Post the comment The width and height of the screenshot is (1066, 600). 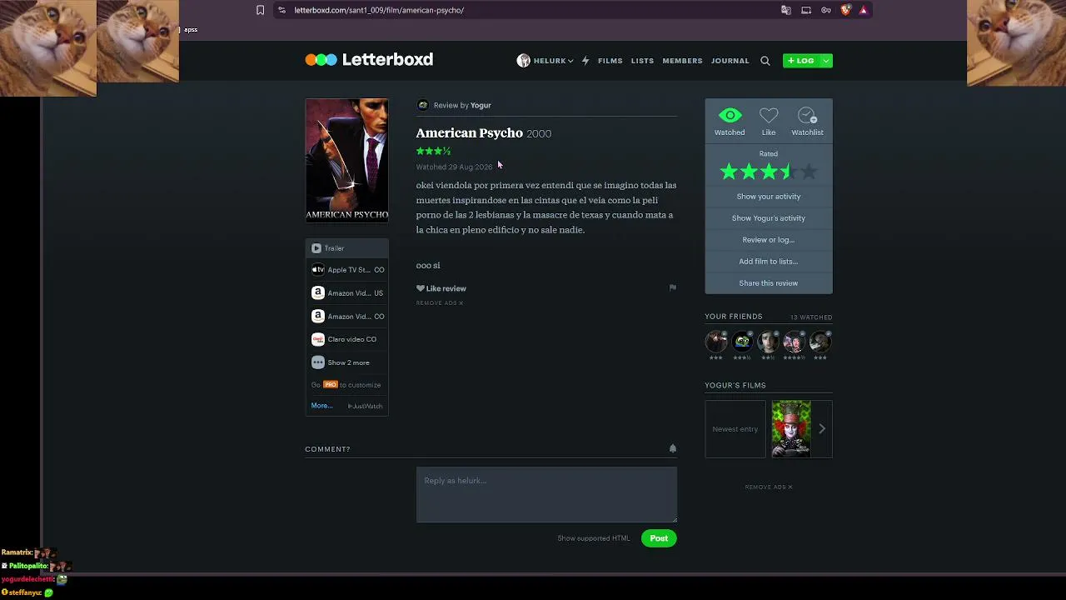pos(659,538)
